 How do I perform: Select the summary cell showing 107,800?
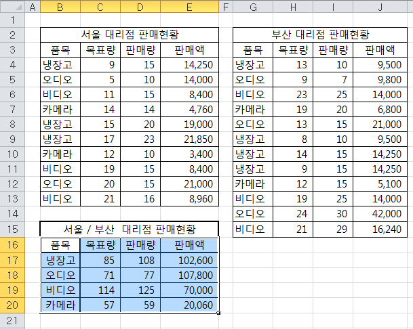190,276
